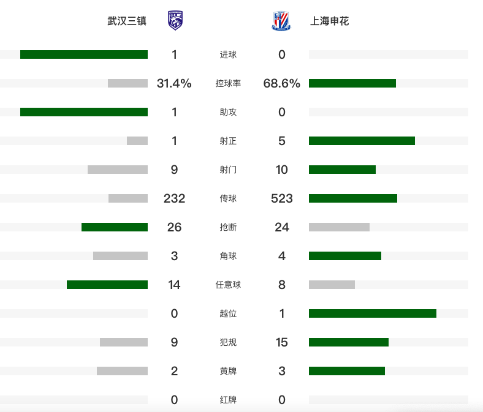This screenshot has width=483, height=412.
Task: Click Shanghai's 15 fouls bar
Action: [x=349, y=342]
